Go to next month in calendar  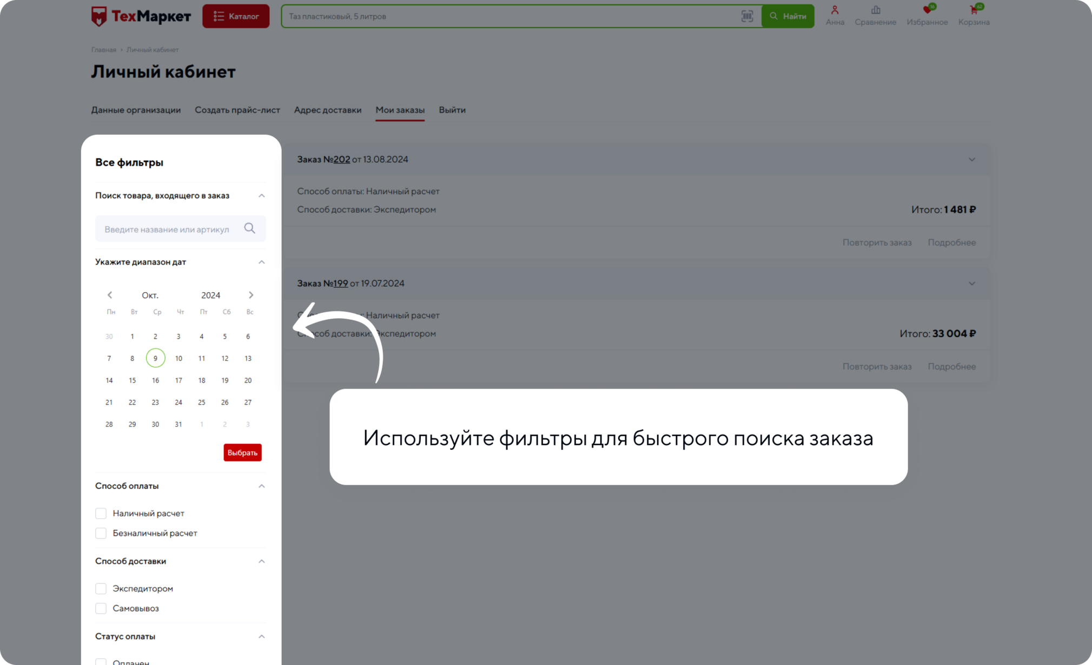click(251, 295)
